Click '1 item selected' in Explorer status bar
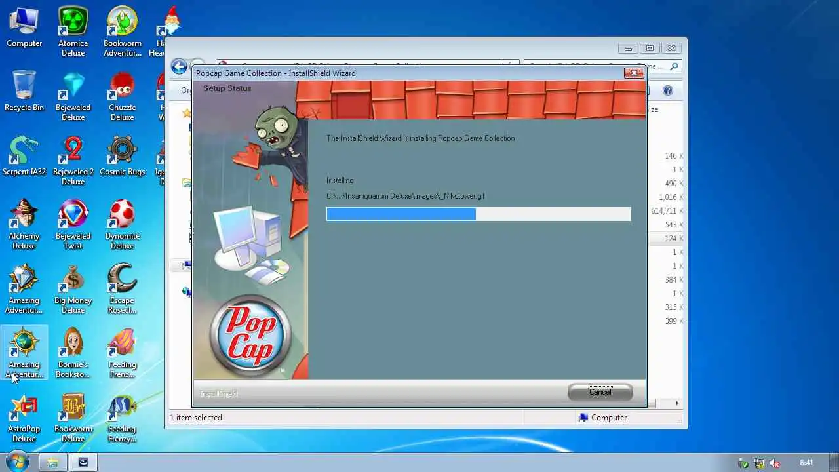Image resolution: width=839 pixels, height=472 pixels. tap(196, 418)
